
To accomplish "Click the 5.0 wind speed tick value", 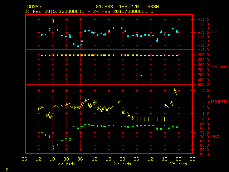I will tap(205, 91).
